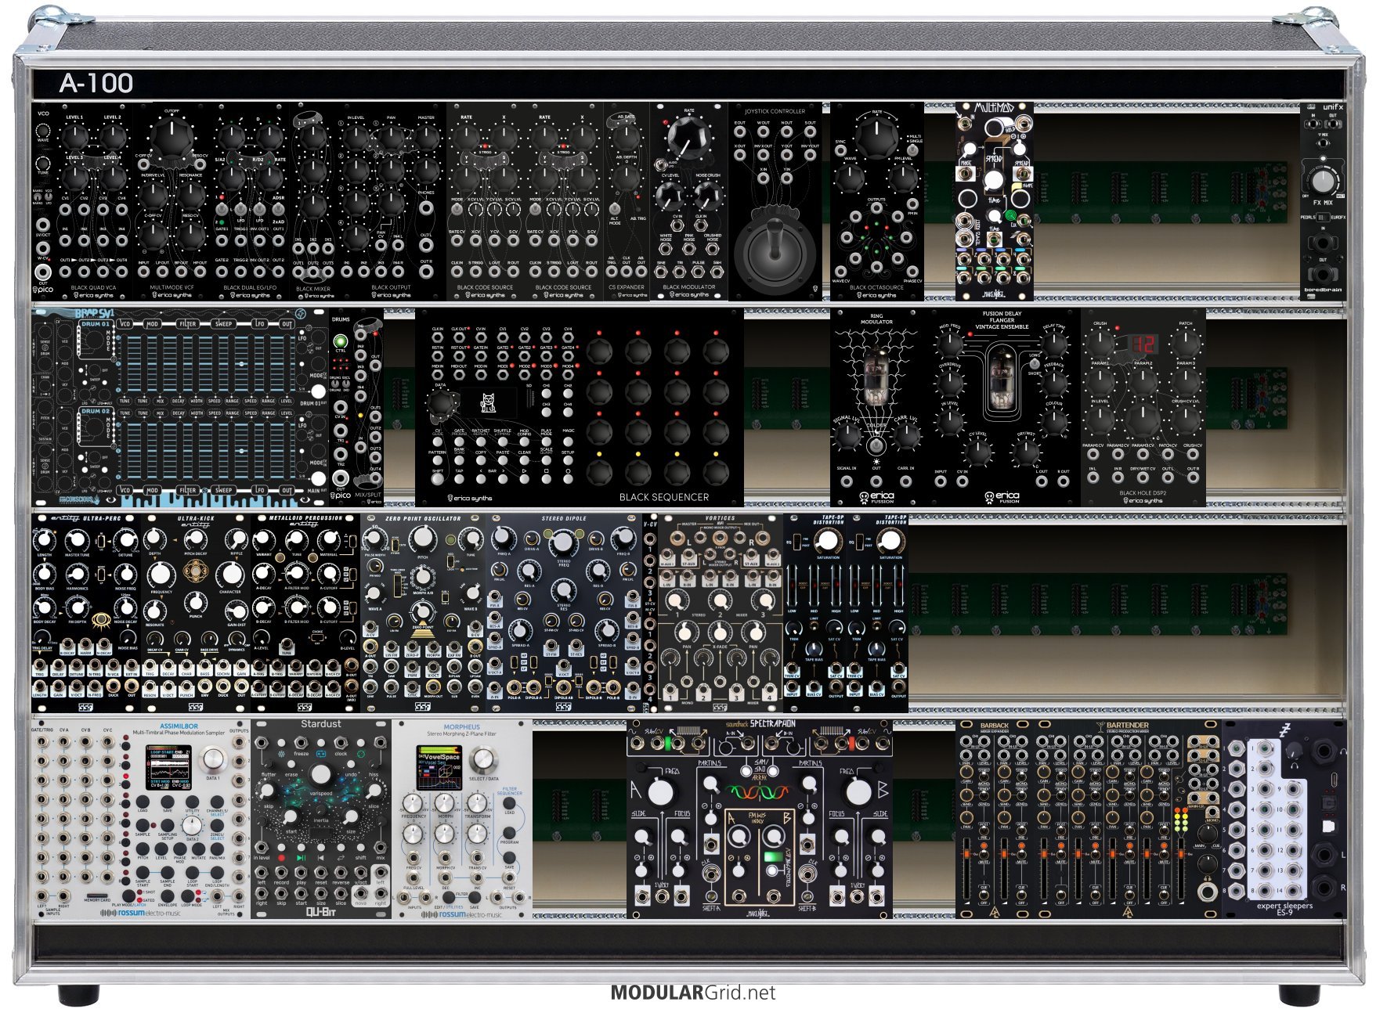The height and width of the screenshot is (1009, 1387).
Task: Click the Frequency knob on Morpheus
Action: click(x=414, y=803)
